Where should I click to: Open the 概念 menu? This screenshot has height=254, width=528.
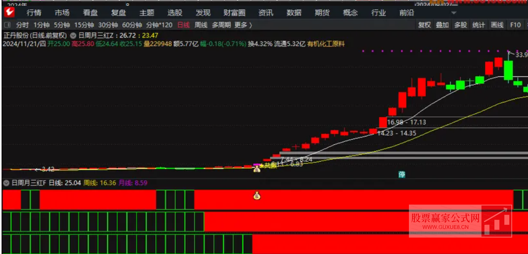coord(350,13)
